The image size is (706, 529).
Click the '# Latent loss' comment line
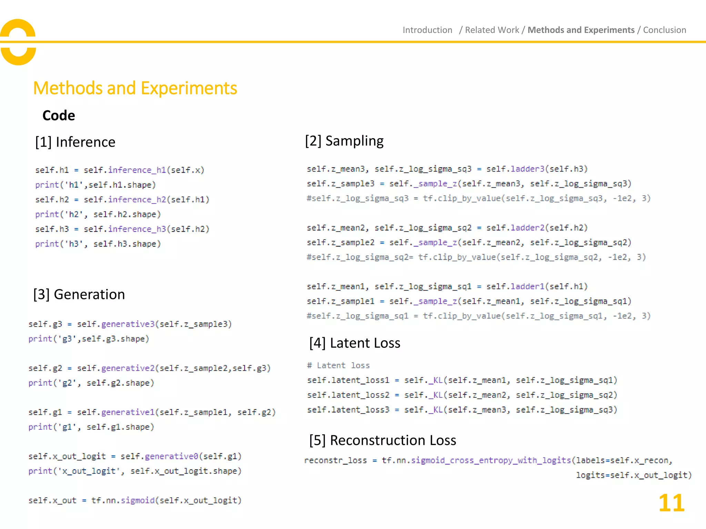(338, 365)
